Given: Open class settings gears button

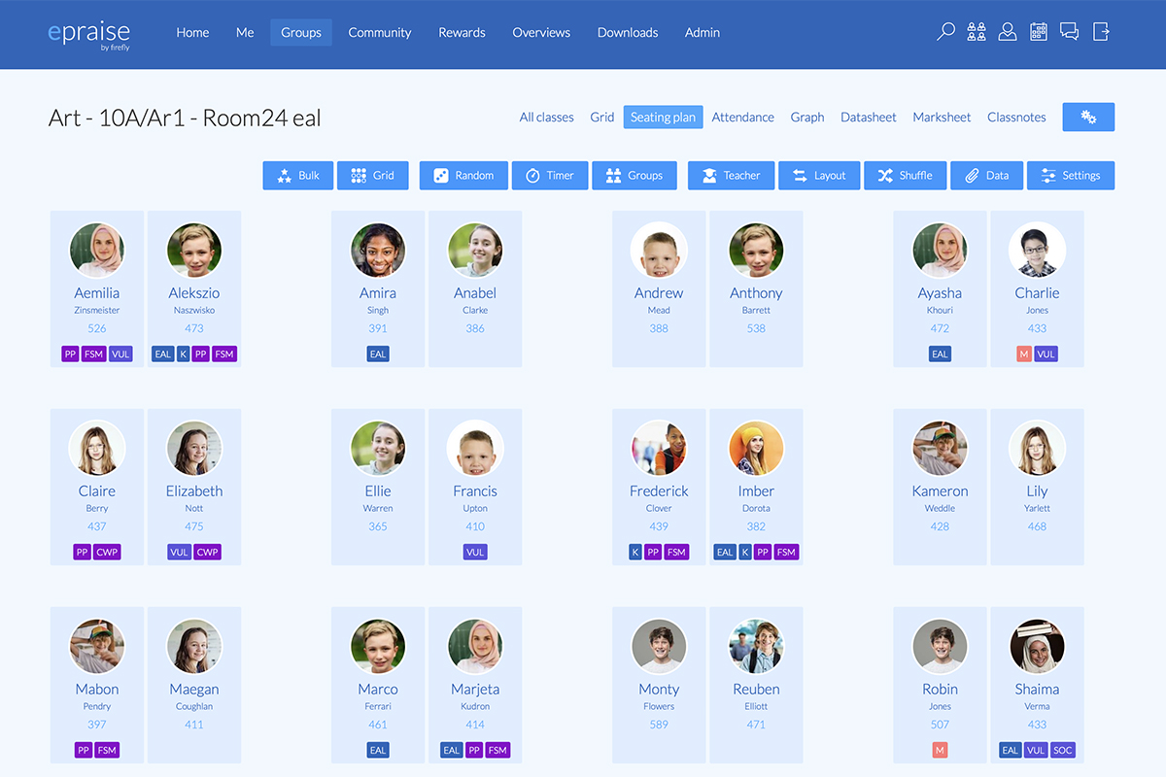Looking at the screenshot, I should [x=1088, y=118].
